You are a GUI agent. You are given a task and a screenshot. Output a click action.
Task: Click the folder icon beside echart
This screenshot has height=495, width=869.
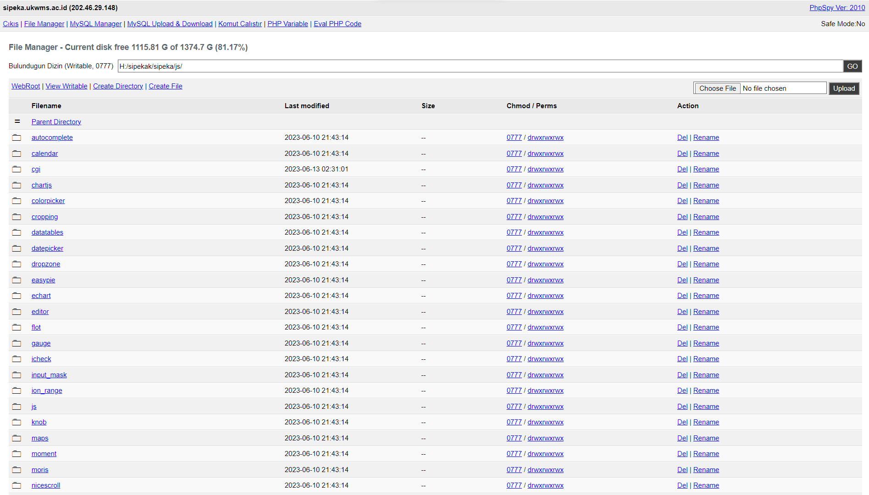tap(17, 296)
